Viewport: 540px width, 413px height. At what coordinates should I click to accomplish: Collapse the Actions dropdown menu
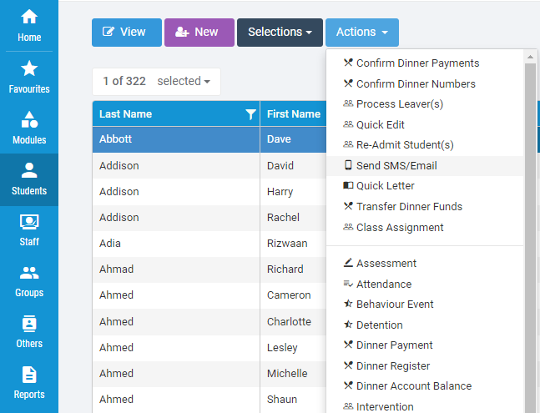tap(362, 33)
